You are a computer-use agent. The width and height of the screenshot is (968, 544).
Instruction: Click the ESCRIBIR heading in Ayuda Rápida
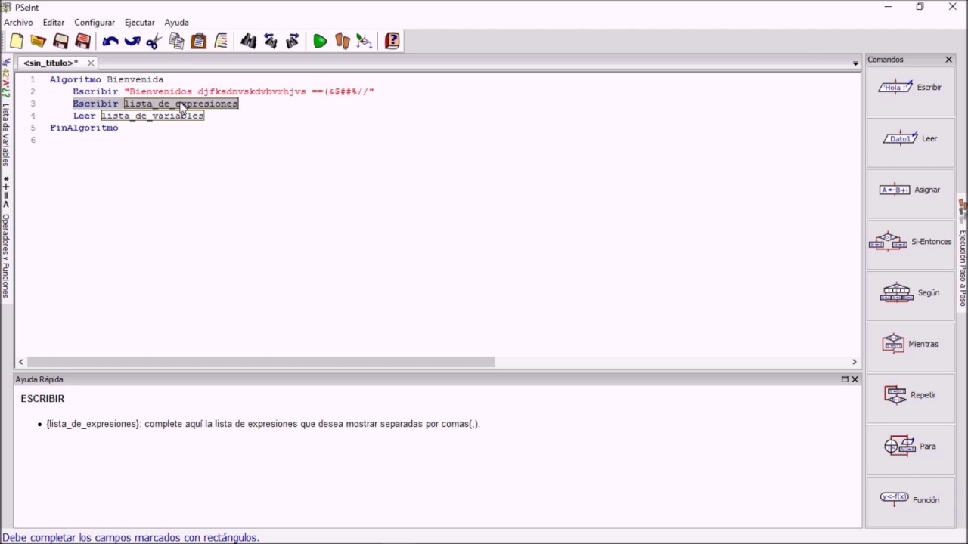pyautogui.click(x=42, y=398)
